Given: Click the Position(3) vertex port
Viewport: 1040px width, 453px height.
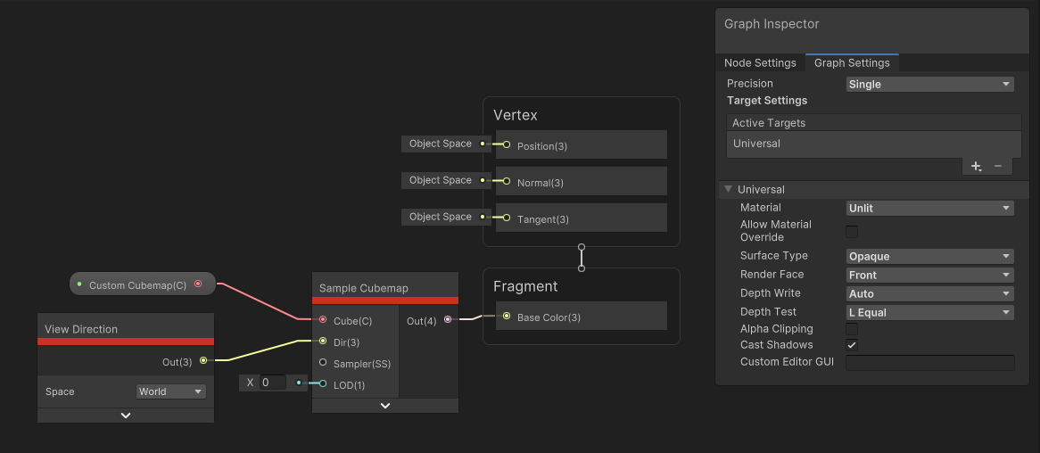Looking at the screenshot, I should [507, 145].
